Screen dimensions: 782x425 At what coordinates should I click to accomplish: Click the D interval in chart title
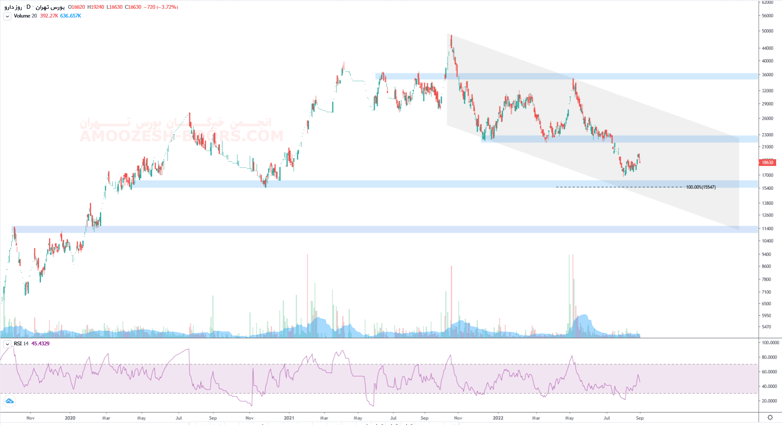28,7
